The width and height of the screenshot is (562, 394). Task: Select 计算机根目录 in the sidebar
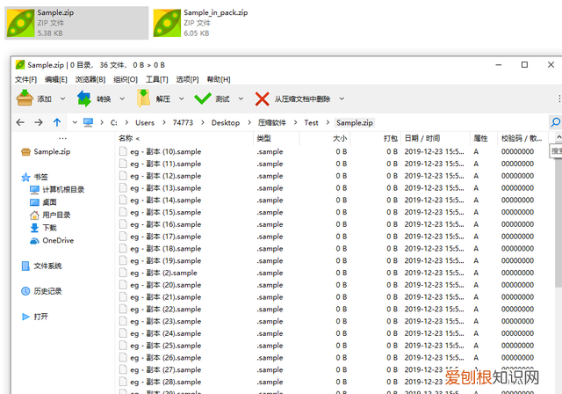click(63, 189)
